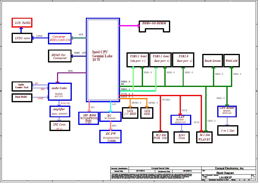The image size is (260, 184).
Task: Select the HDMI Out Connector block
Action: [60, 56]
